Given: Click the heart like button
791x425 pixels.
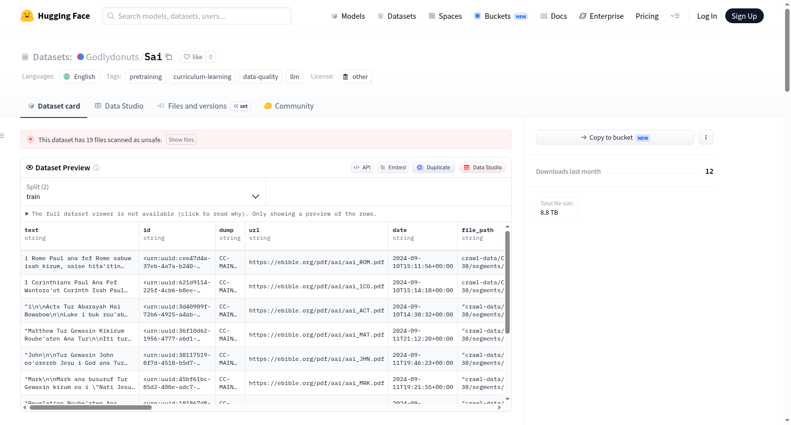Looking at the screenshot, I should 193,57.
